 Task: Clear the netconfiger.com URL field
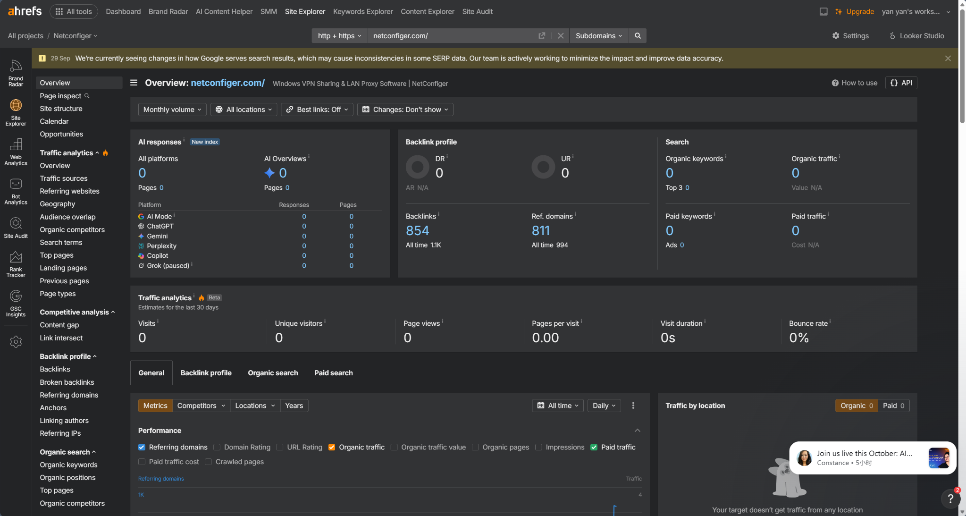(560, 35)
